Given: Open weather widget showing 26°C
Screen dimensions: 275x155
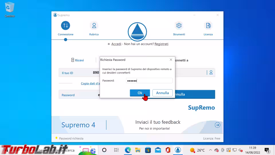Looking at the screenshot, I should (x=197, y=150).
